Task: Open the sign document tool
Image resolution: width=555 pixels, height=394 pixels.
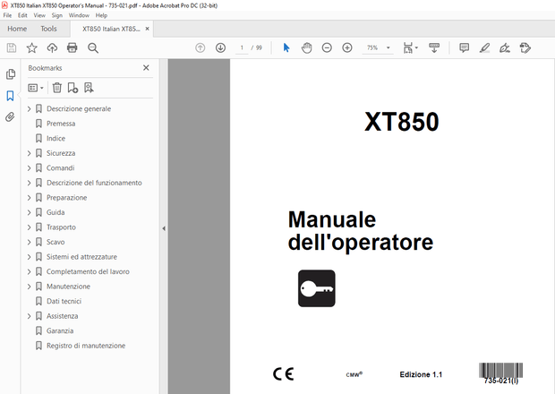Action: click(x=505, y=47)
